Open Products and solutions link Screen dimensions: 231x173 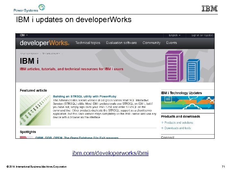pyautogui.click(x=179, y=122)
